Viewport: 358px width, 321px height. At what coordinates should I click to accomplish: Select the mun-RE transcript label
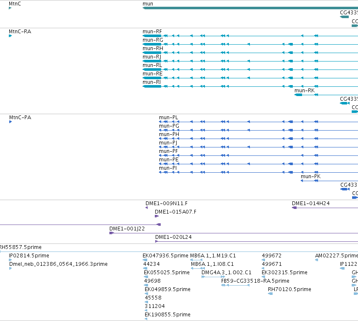pyautogui.click(x=153, y=74)
